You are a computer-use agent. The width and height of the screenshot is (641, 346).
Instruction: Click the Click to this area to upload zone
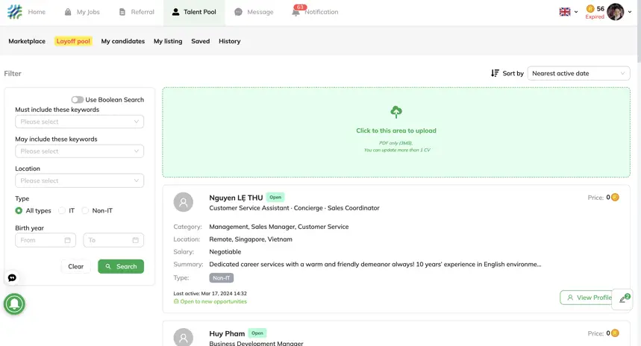(396, 132)
